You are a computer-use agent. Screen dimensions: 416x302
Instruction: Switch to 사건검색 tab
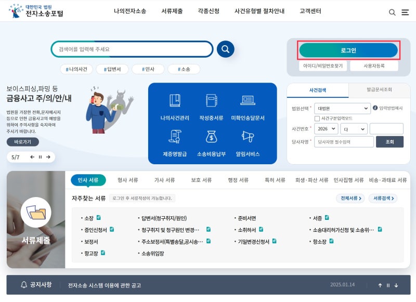318,90
